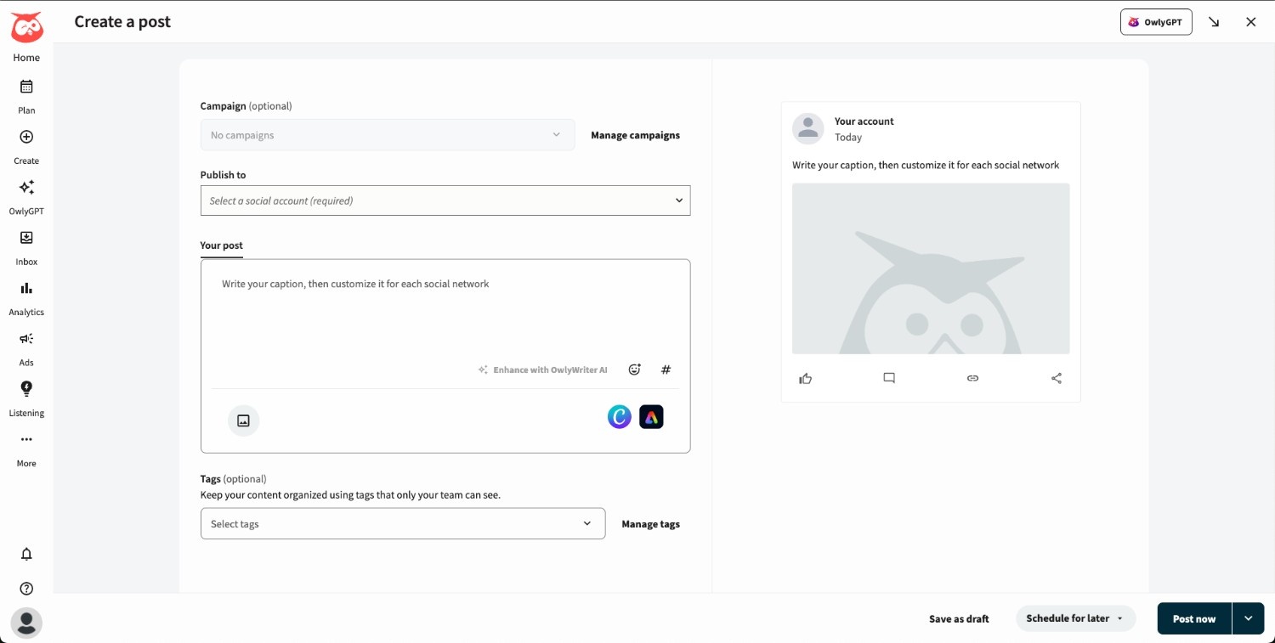
Task: Select the Your post tab
Action: pos(221,245)
